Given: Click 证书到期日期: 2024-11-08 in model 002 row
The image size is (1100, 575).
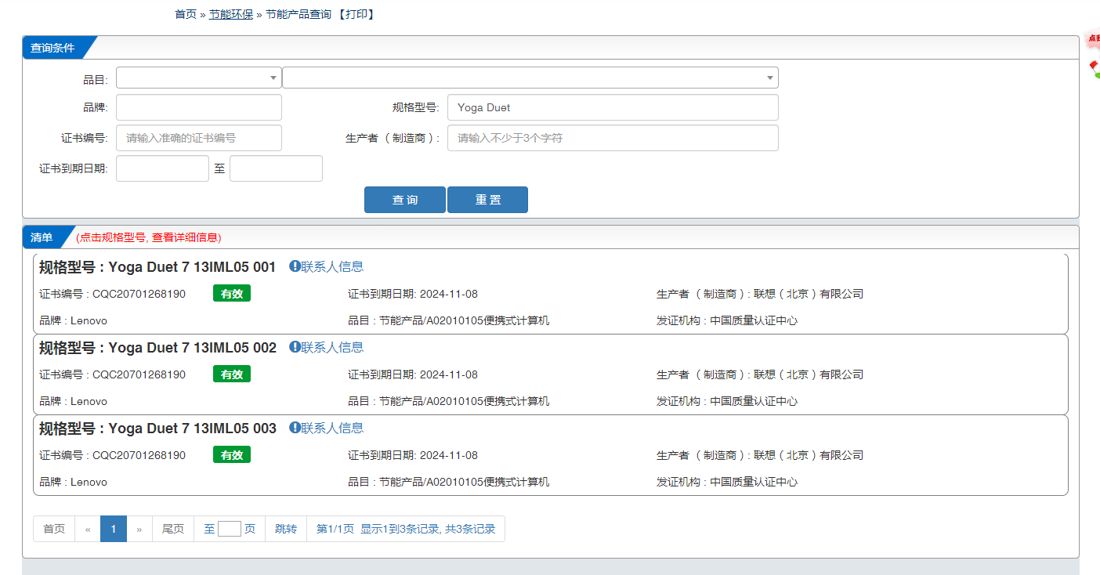Looking at the screenshot, I should (413, 374).
